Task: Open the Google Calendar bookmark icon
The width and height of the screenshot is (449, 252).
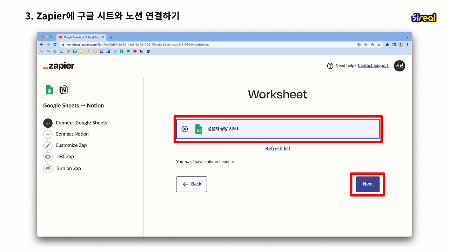Action: tap(61, 51)
